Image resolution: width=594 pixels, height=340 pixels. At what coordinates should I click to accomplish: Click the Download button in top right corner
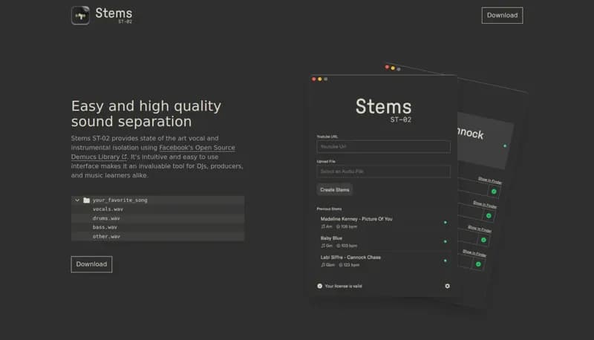[x=502, y=15]
